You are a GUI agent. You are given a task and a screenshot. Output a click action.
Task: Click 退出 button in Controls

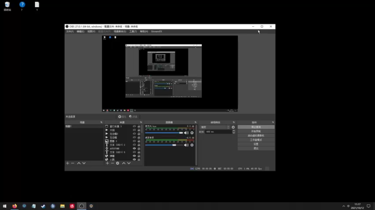(x=256, y=148)
